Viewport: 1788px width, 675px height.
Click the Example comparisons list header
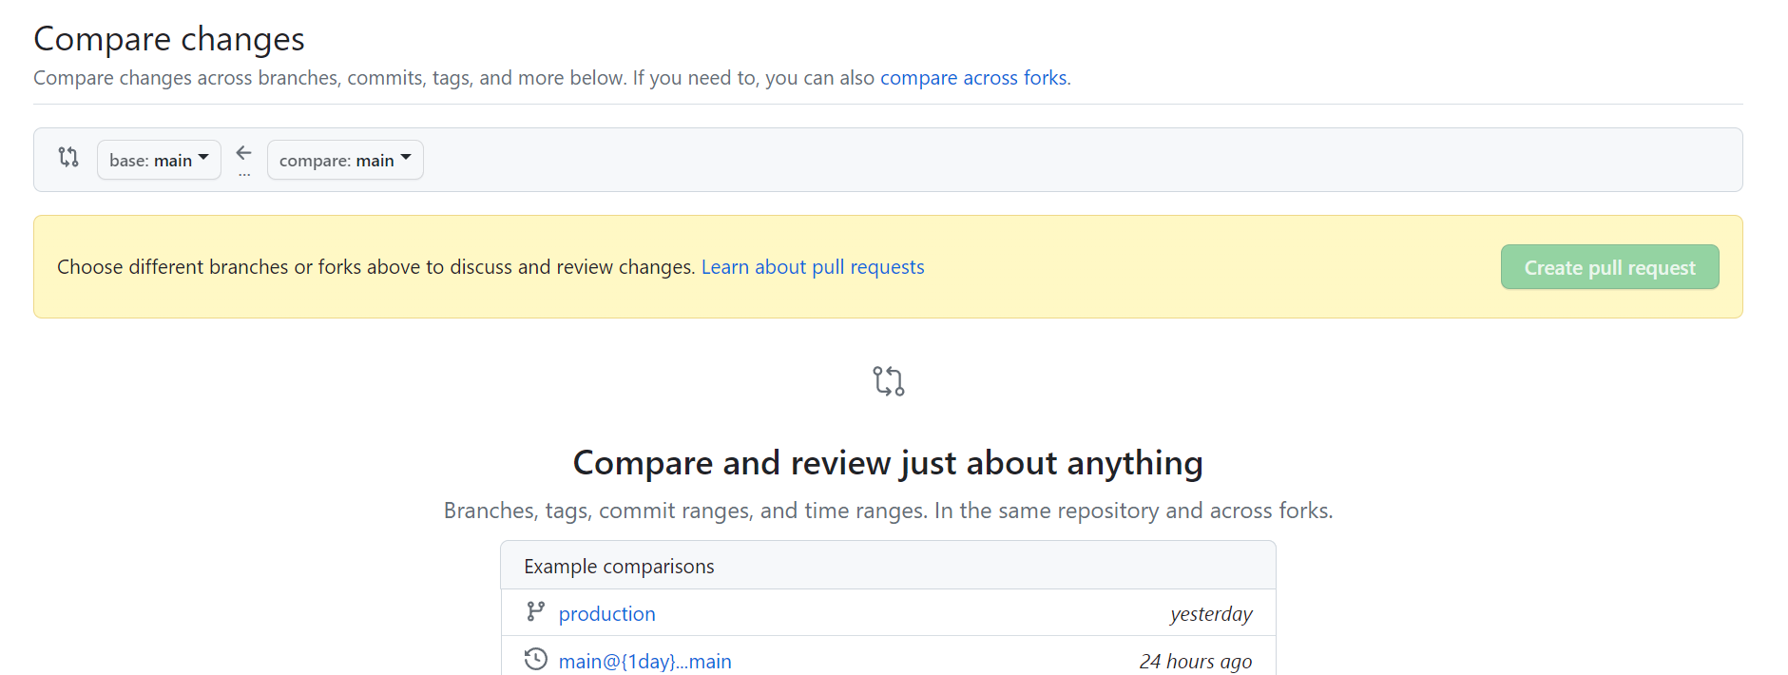point(619,567)
